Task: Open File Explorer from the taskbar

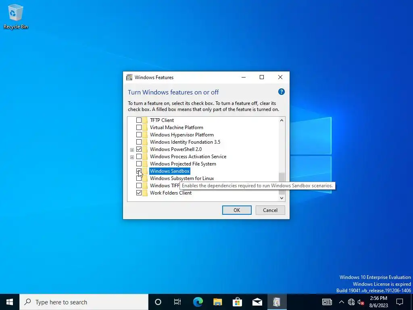Action: [217, 302]
